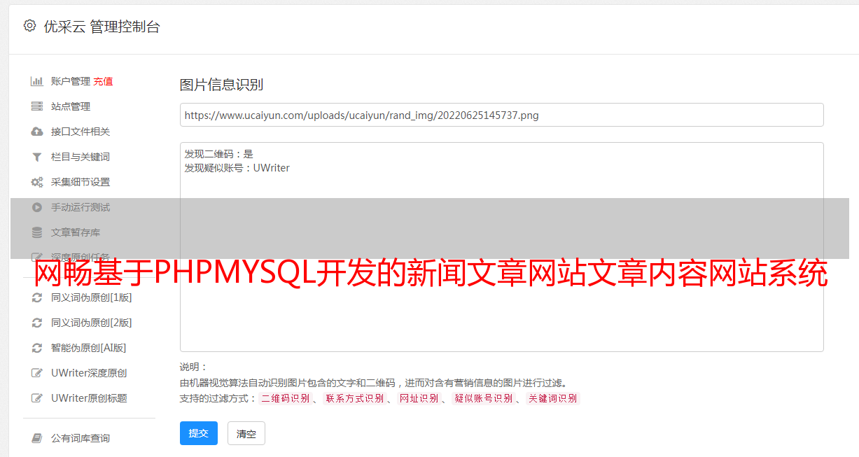Viewport: 859px width, 457px height.
Task: Click the refresh icon for 同义词伪原创[1版]
Action: 36,297
